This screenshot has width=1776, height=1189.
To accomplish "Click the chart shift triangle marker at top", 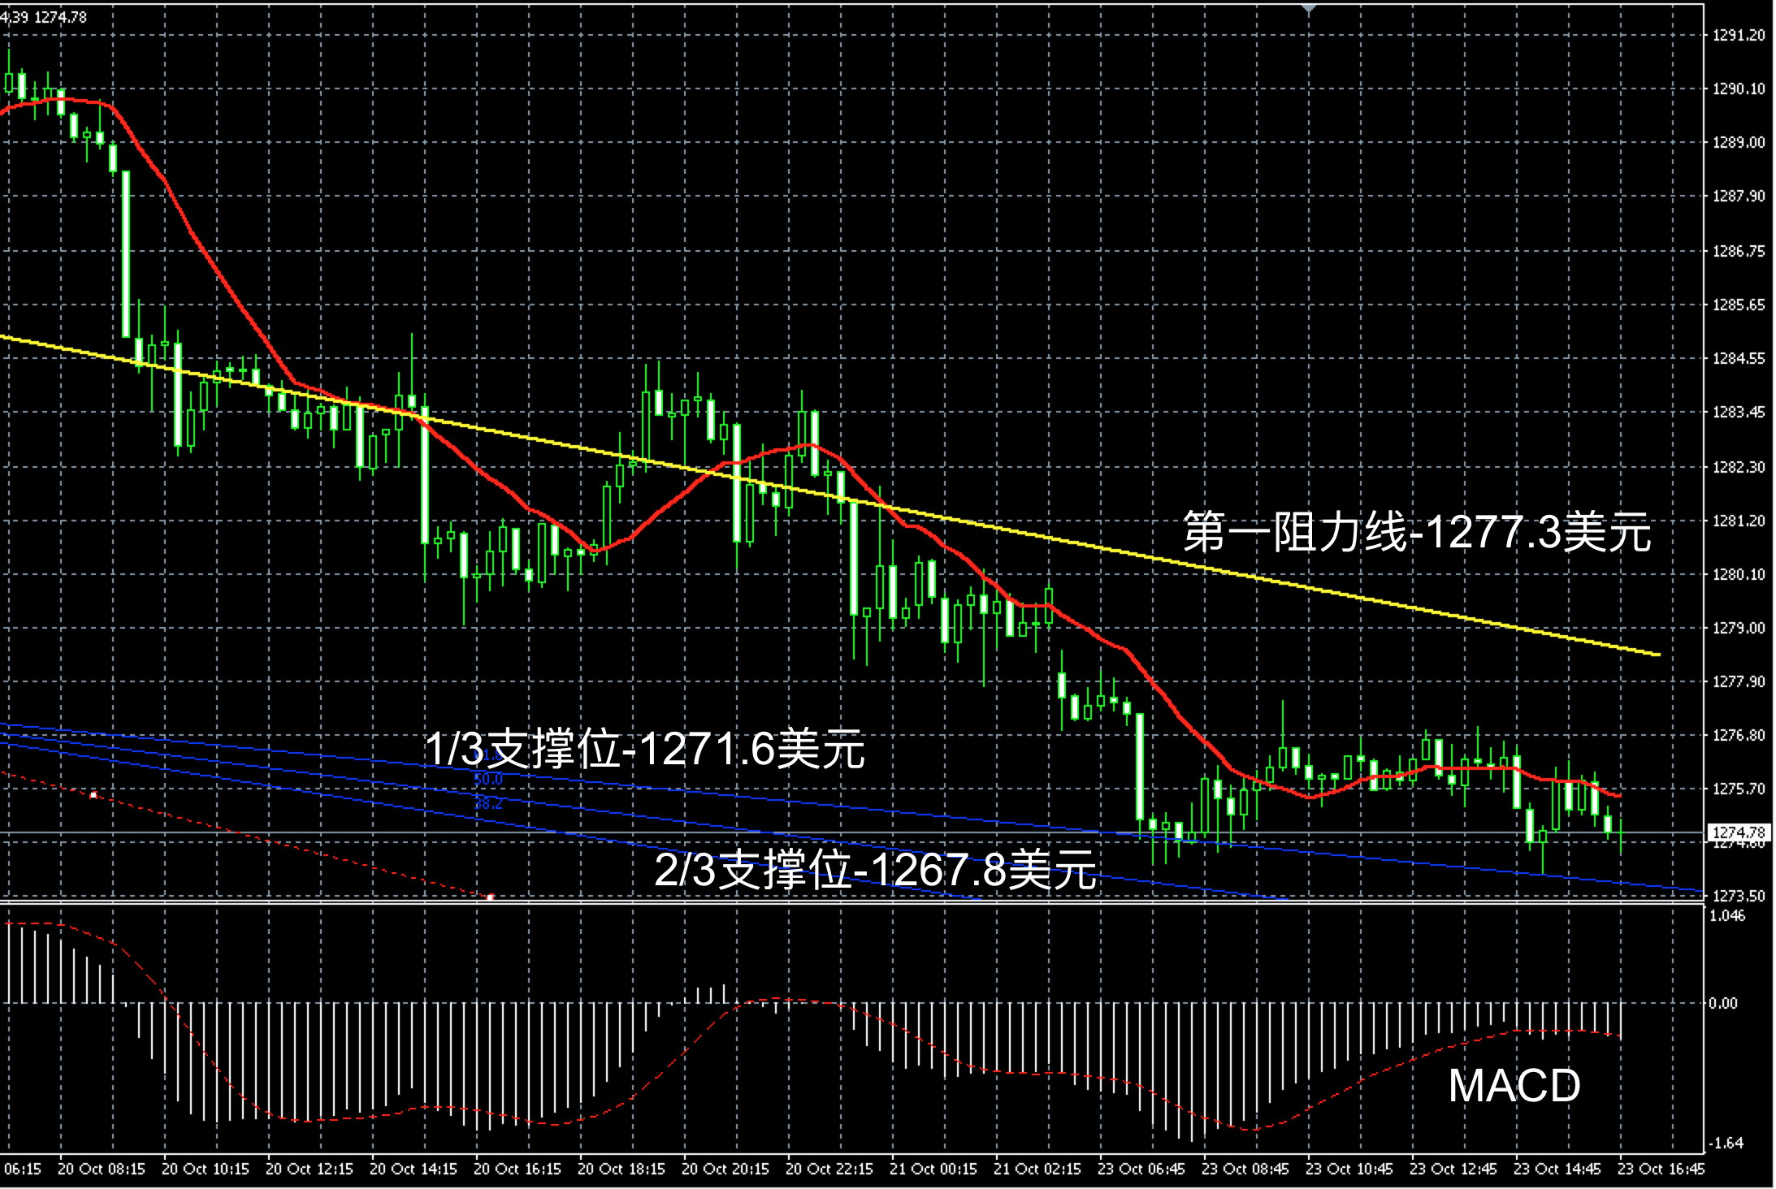I will (1308, 9).
